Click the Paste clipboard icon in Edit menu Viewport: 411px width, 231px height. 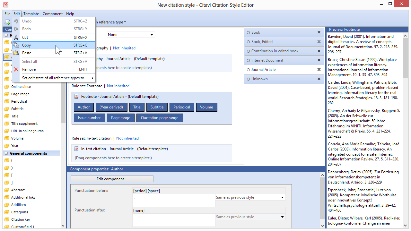[x=16, y=53]
